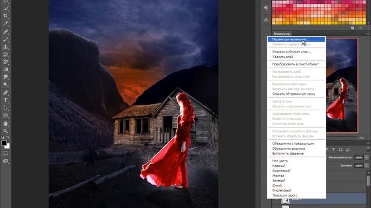This screenshot has height=208, width=371.
Task: Select the Hand tool
Action: (6, 123)
